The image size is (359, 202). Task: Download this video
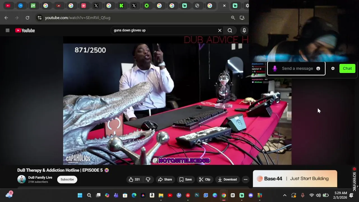[227, 180]
